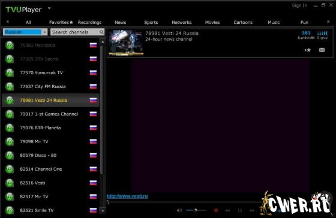The width and height of the screenshot is (336, 218).
Task: Click the channel list scroll-down arrow
Action: (x=103, y=211)
